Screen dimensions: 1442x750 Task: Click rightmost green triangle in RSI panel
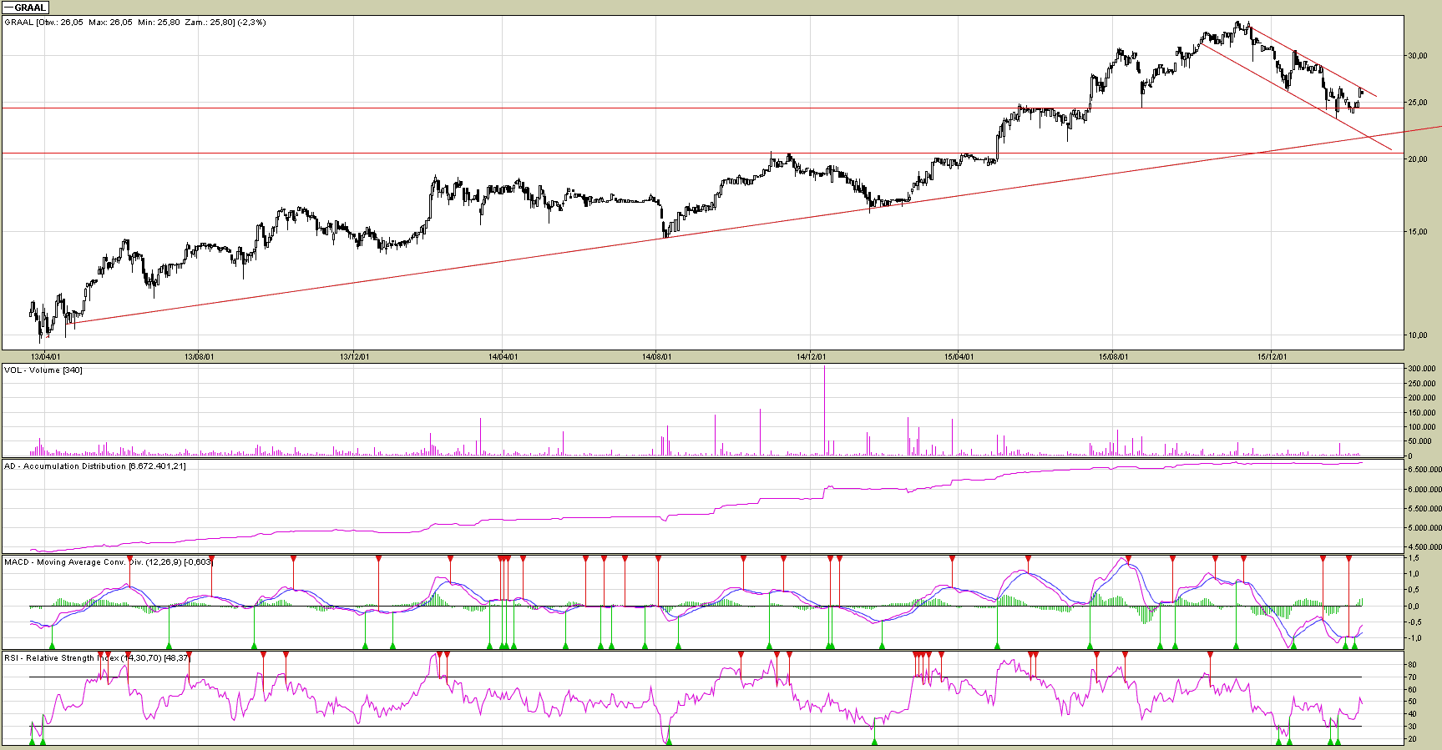coord(1338,741)
